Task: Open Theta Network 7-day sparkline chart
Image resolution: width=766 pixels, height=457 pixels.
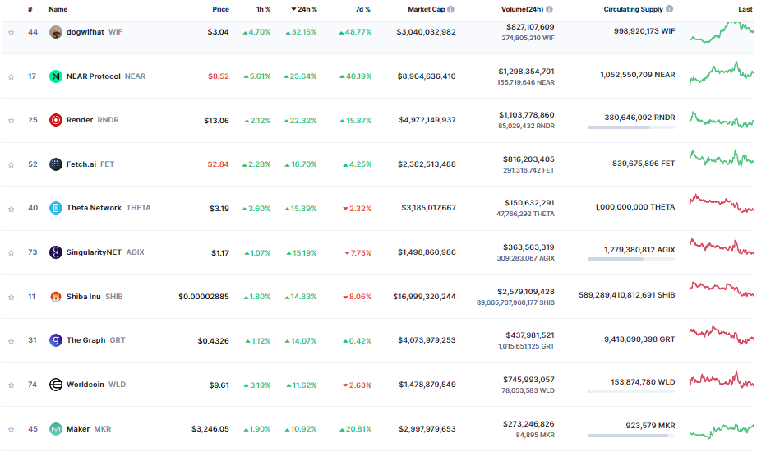Action: (x=721, y=203)
